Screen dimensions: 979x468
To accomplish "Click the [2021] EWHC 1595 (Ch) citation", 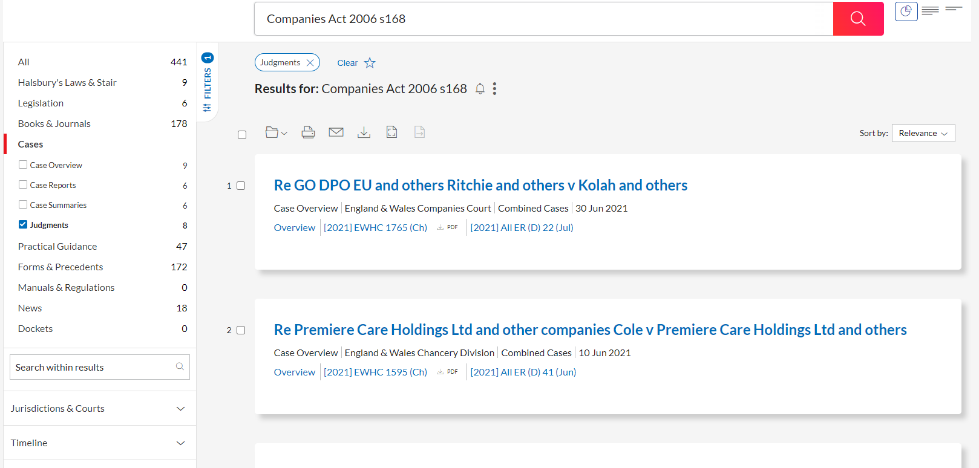I will [x=375, y=372].
